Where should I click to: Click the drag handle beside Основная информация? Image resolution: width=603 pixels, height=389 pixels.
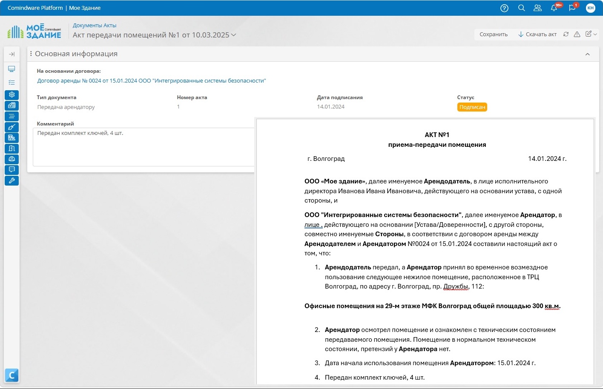(31, 54)
